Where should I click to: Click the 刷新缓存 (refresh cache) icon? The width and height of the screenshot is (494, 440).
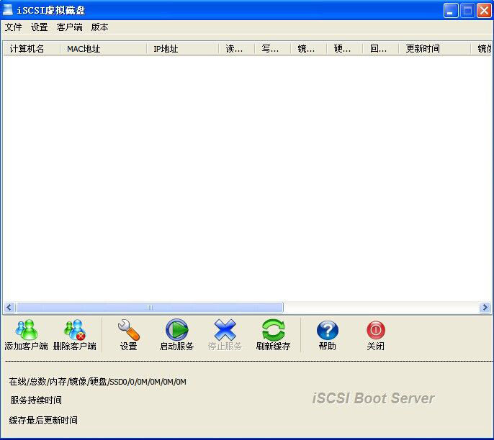pyautogui.click(x=273, y=330)
